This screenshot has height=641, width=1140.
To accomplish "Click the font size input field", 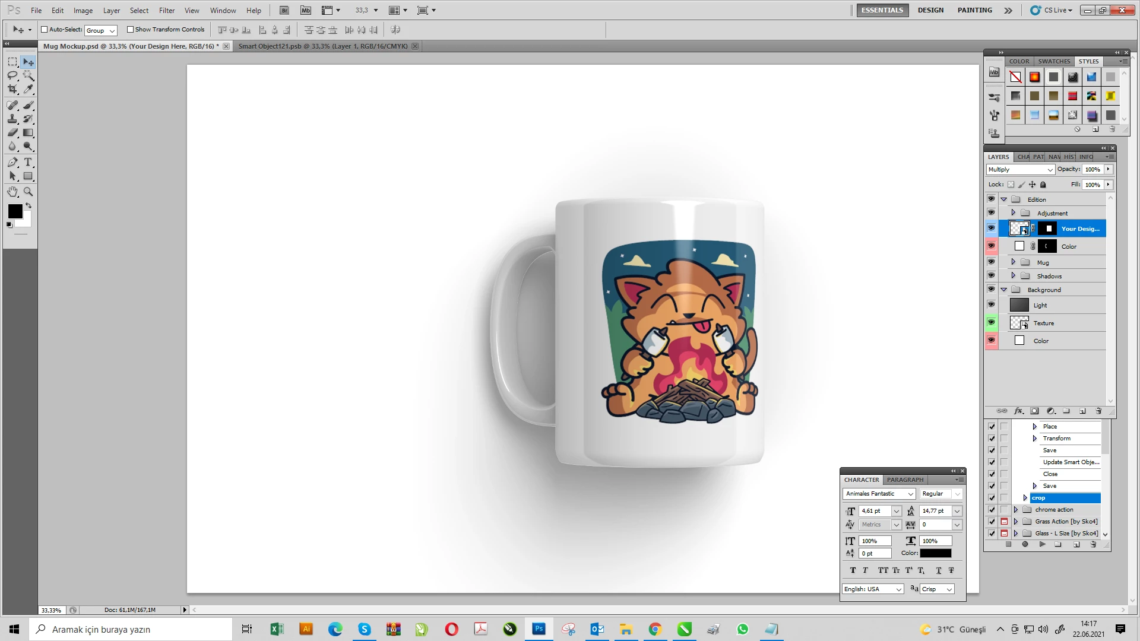I will pyautogui.click(x=874, y=511).
